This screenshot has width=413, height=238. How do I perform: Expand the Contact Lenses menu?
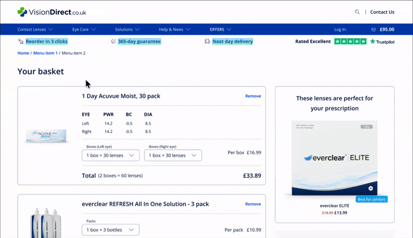35,29
